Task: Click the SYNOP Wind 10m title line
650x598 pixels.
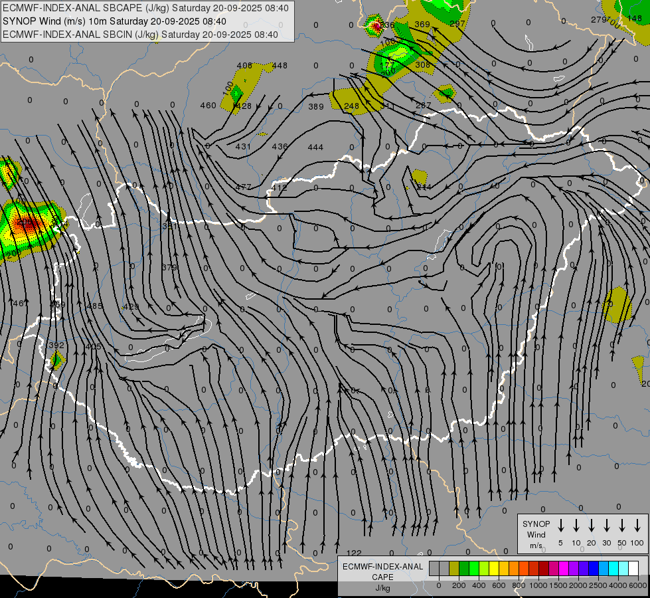Action: [114, 21]
